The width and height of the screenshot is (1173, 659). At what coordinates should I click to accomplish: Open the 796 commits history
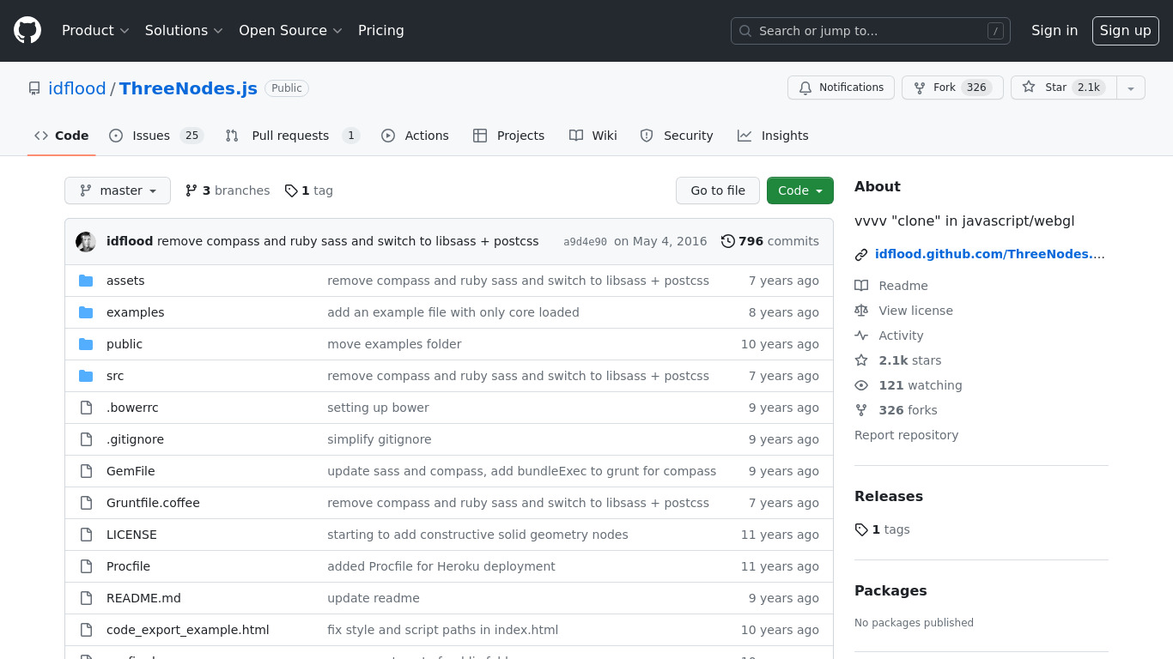tap(770, 241)
